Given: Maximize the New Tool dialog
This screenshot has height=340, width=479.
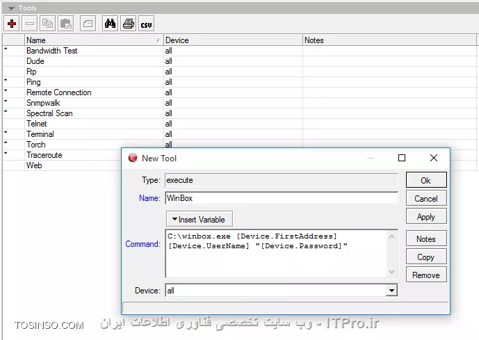Looking at the screenshot, I should [x=402, y=158].
